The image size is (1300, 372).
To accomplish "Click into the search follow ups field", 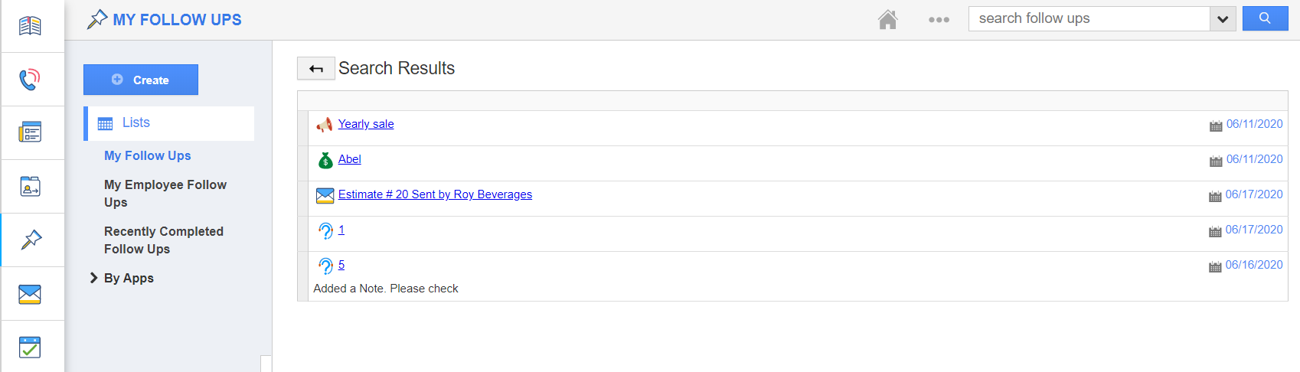I will (x=1088, y=19).
